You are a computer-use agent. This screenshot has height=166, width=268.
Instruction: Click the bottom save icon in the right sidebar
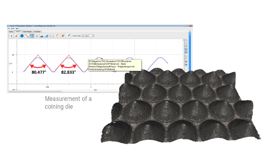(x=186, y=65)
